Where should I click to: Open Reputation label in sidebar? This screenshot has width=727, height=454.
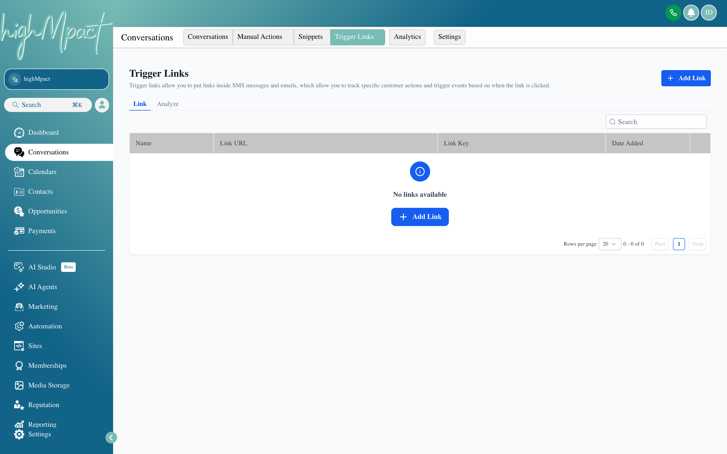(44, 405)
